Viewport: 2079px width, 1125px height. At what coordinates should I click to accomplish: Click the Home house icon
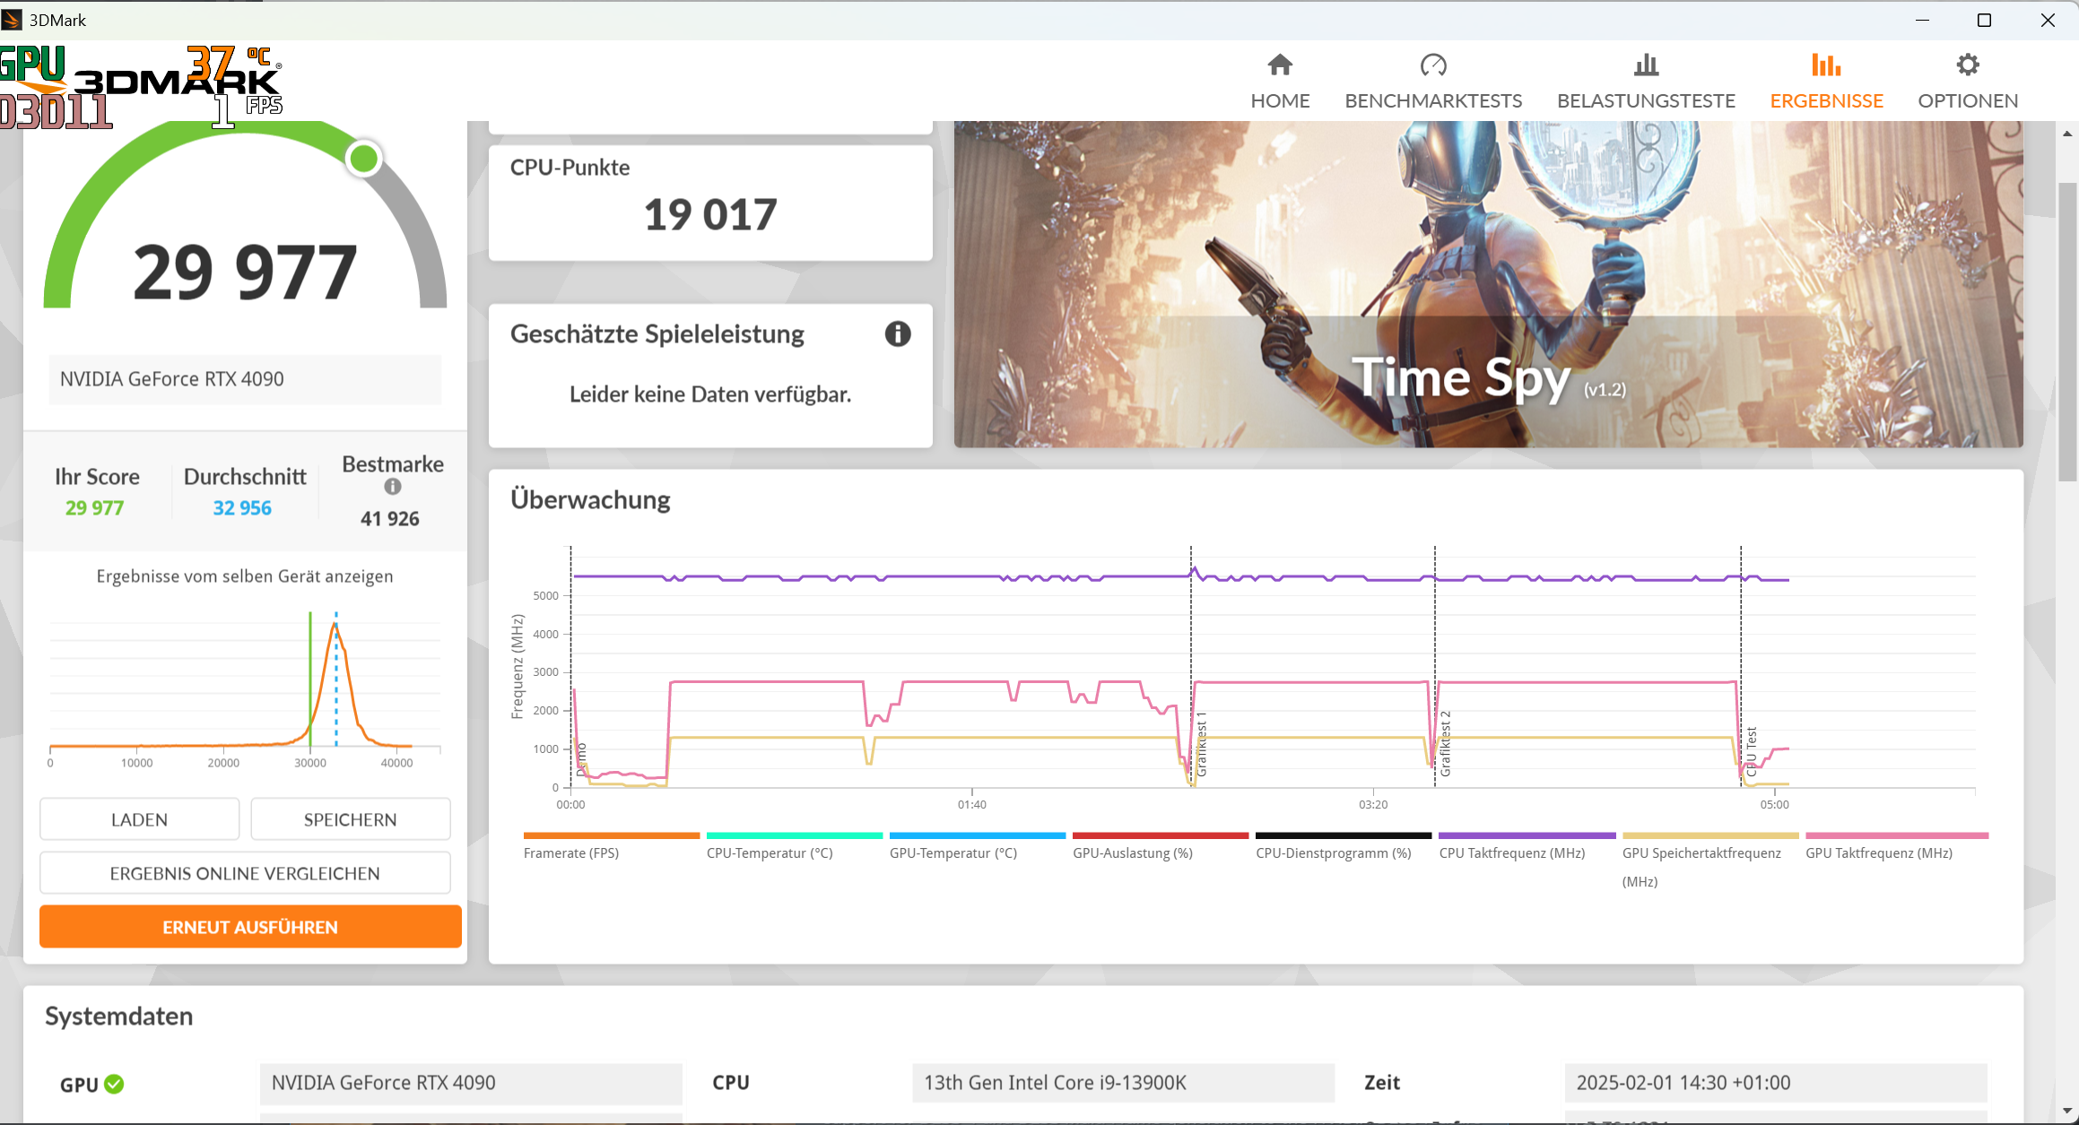pos(1280,65)
